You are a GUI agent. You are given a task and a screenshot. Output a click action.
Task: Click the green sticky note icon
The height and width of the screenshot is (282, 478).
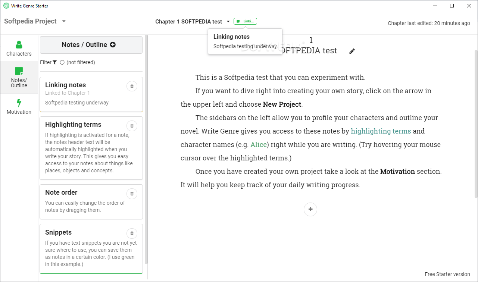tap(19, 71)
